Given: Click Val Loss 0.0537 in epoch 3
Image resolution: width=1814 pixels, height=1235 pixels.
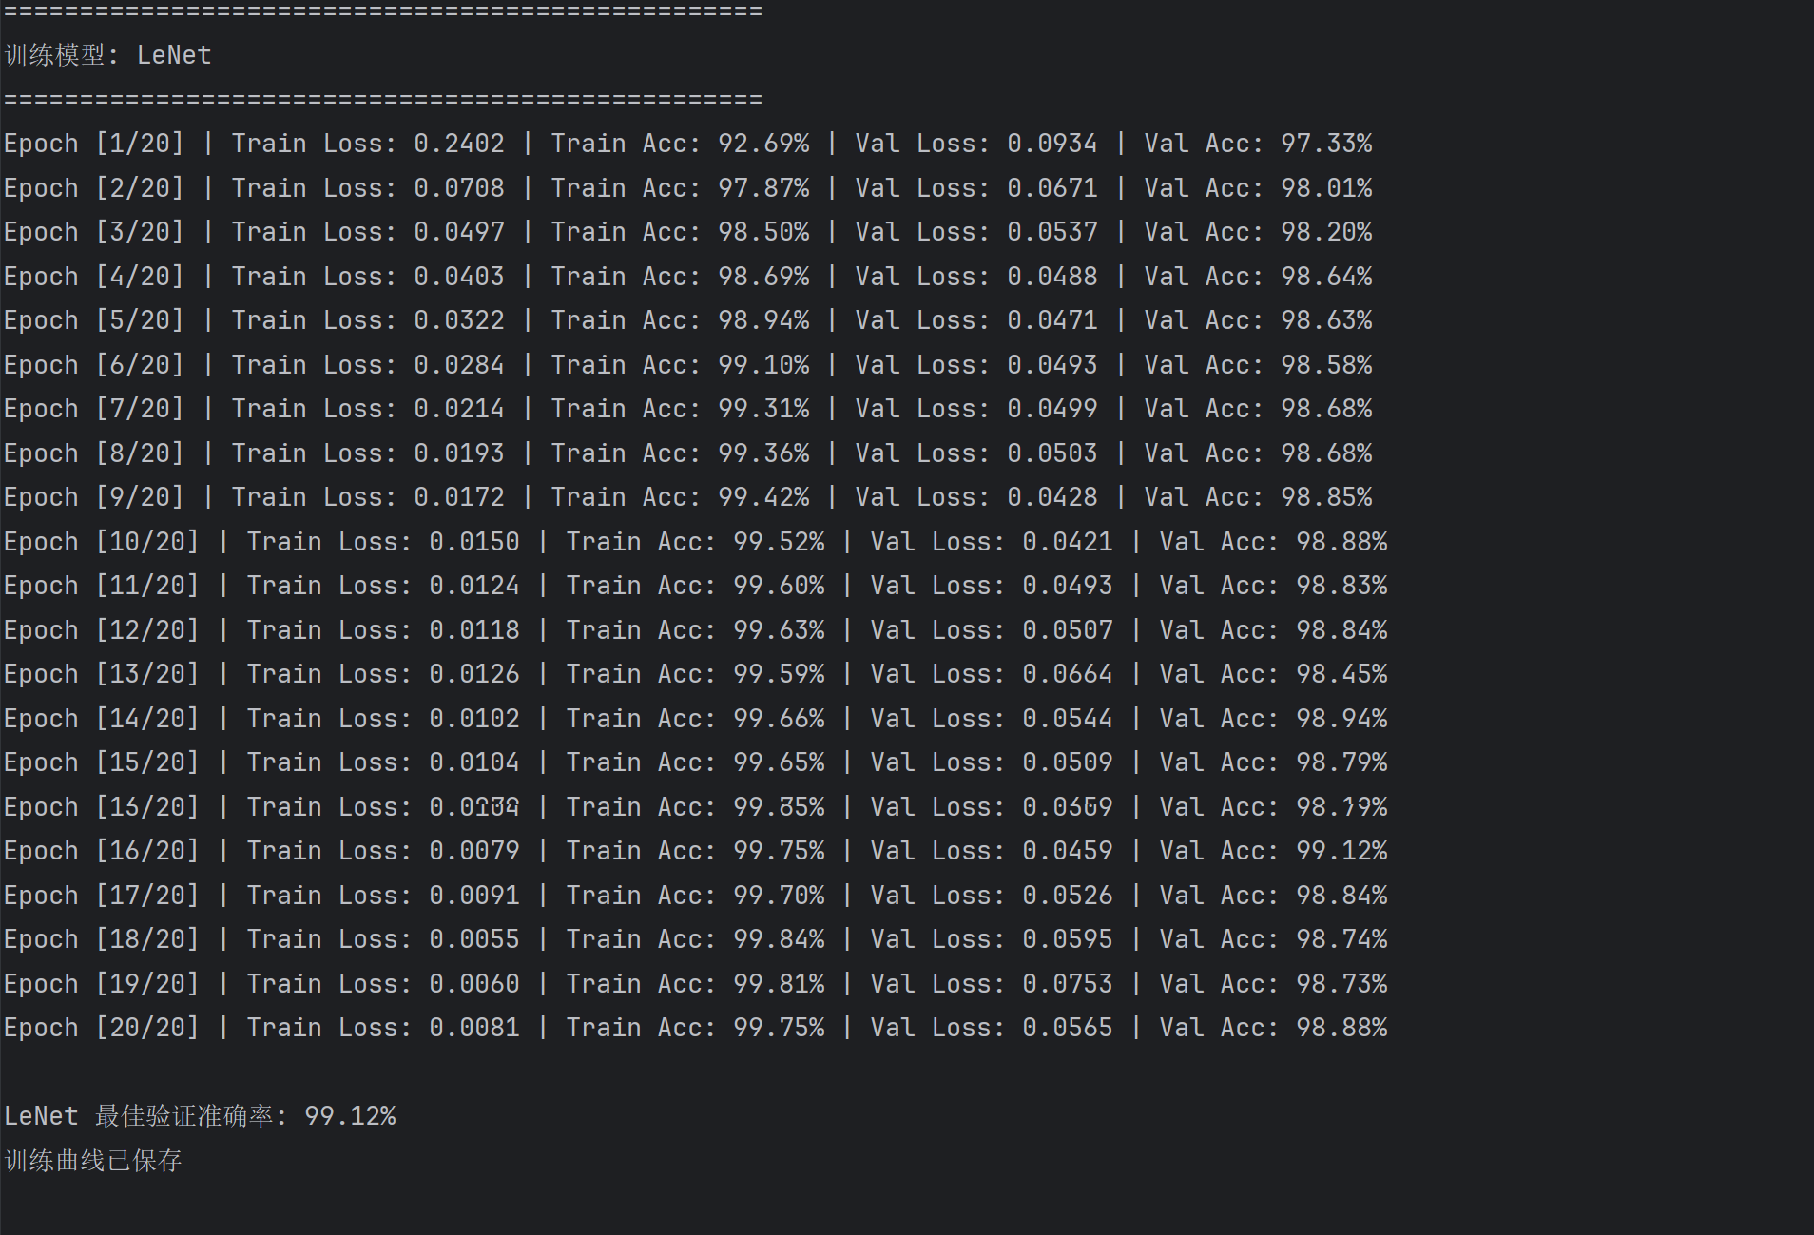Looking at the screenshot, I should click(x=1052, y=232).
